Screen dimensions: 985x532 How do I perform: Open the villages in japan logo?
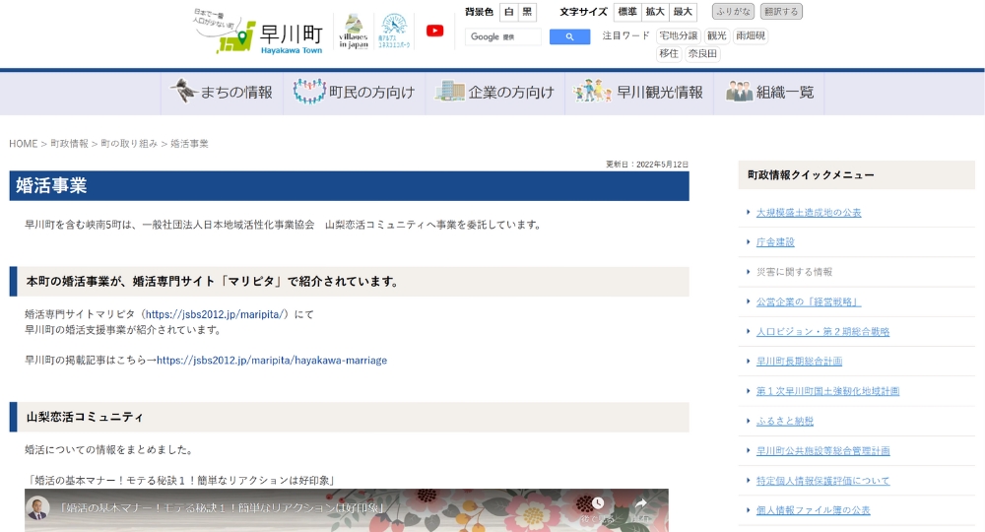coord(353,32)
